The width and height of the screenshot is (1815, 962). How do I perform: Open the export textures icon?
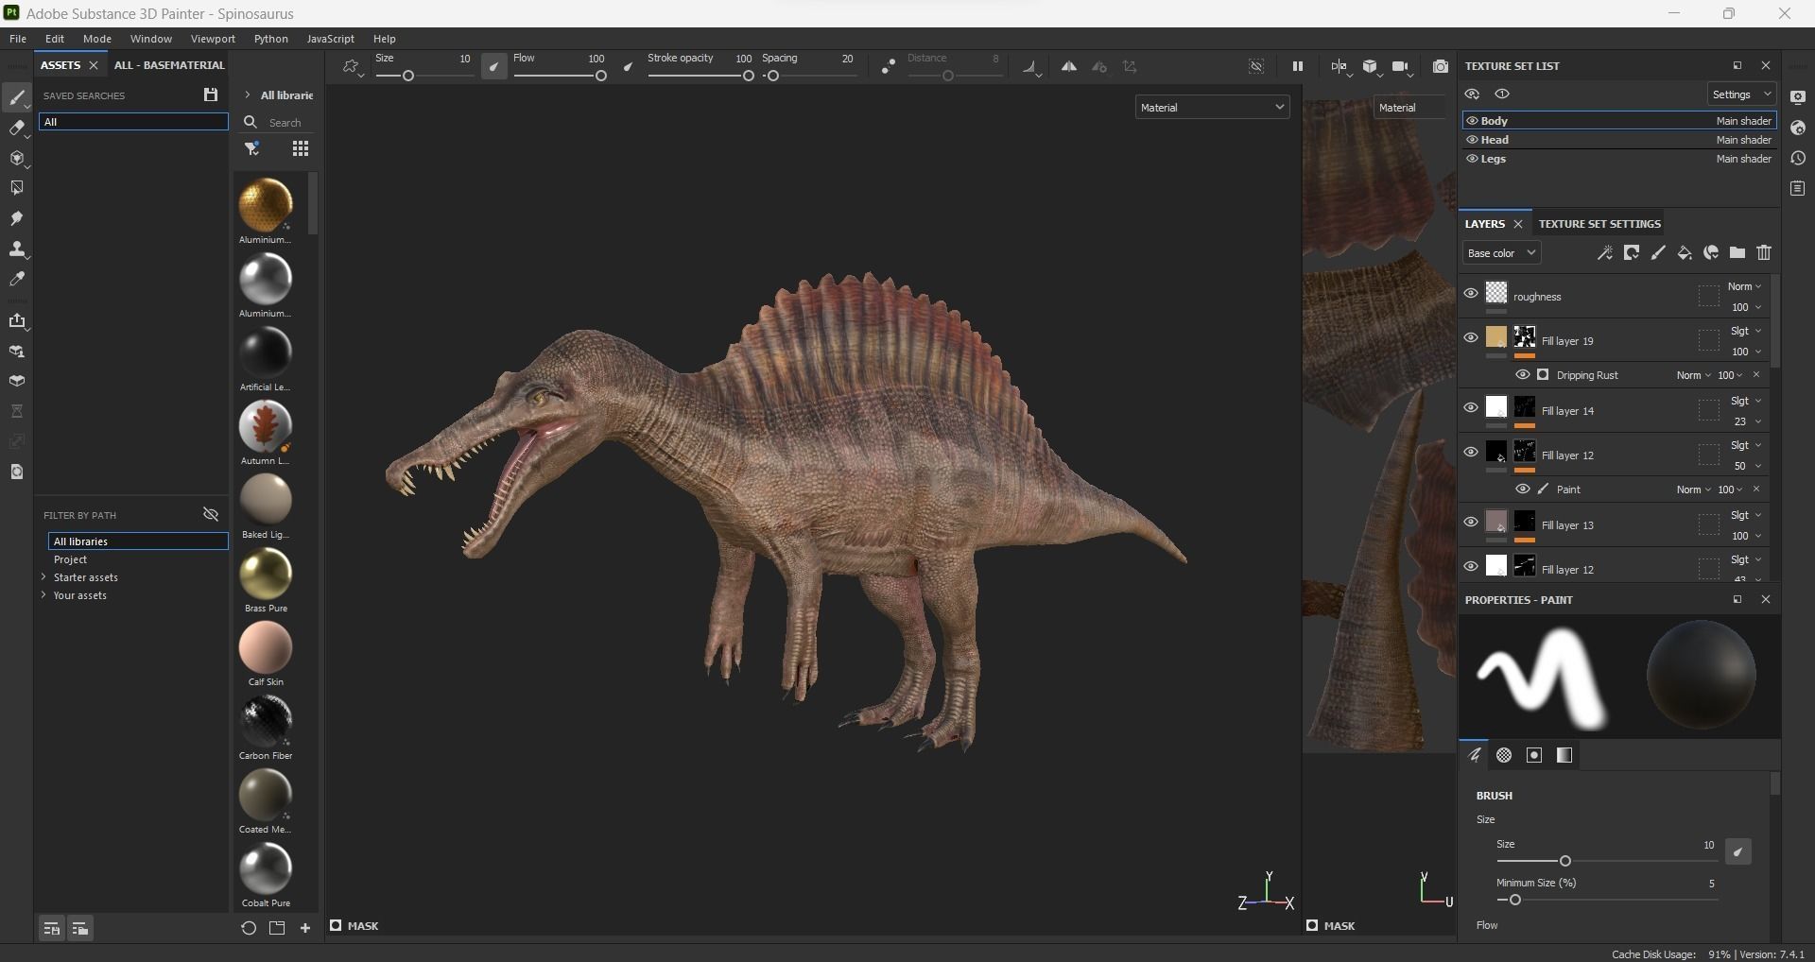pos(17,321)
